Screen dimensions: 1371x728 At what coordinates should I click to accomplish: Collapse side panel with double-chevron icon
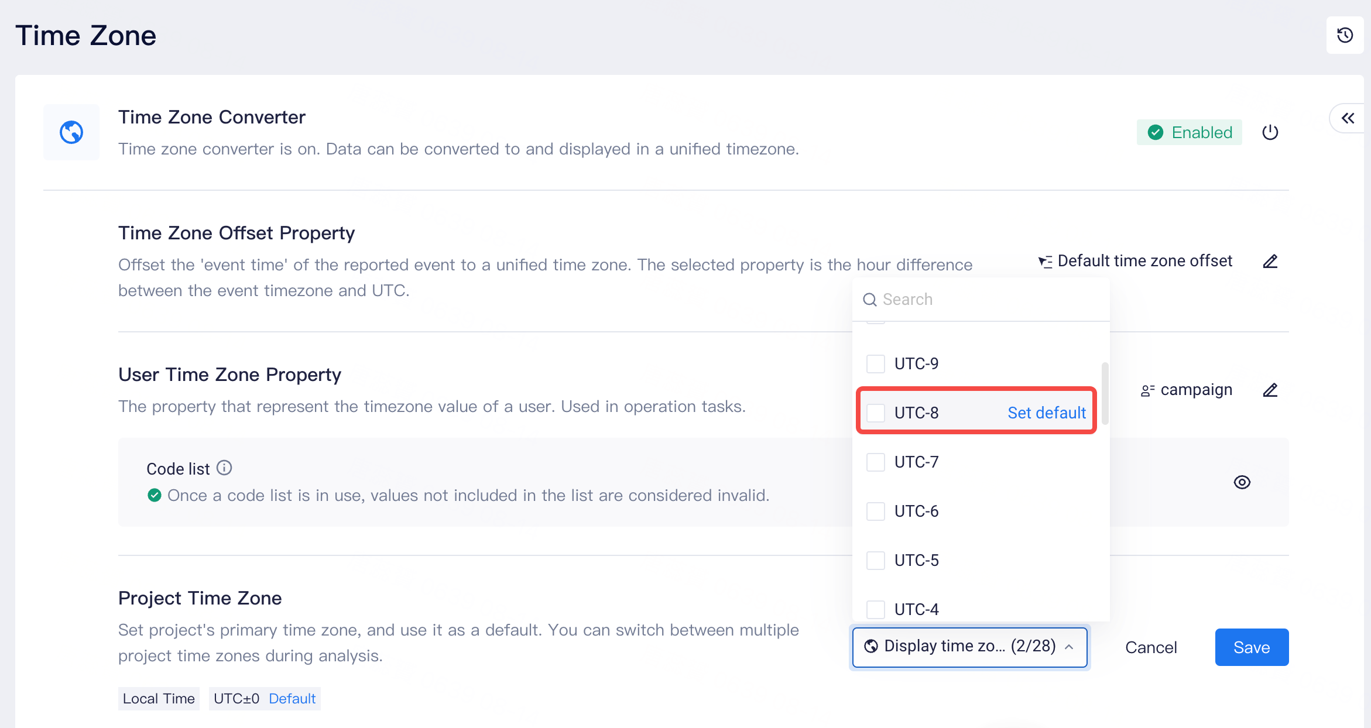pyautogui.click(x=1348, y=118)
